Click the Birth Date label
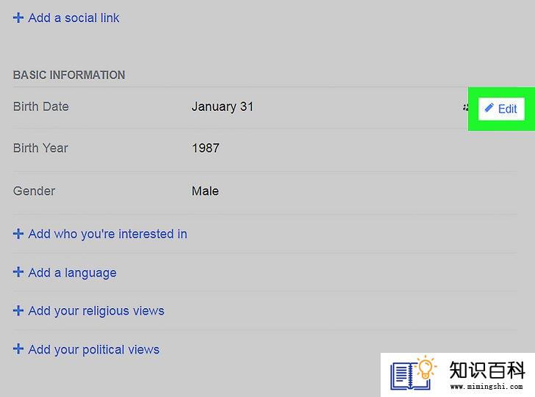Viewport: 535px width, 397px height. coord(40,107)
